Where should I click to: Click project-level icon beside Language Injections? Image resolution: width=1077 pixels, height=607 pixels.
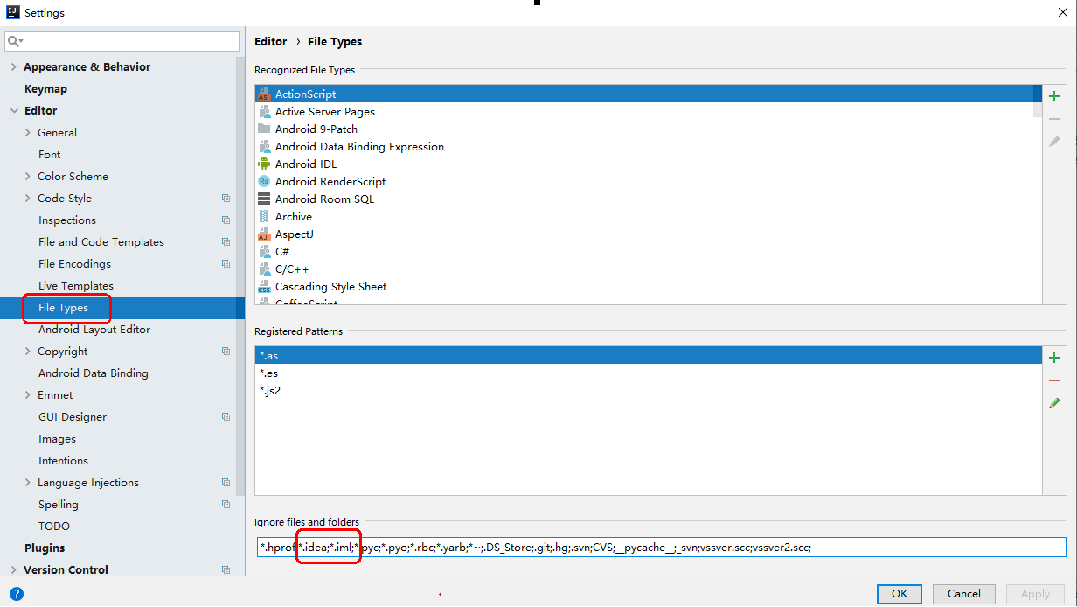[x=226, y=483]
